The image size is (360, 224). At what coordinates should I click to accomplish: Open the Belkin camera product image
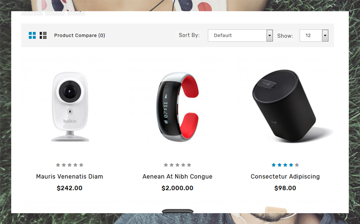[70, 107]
